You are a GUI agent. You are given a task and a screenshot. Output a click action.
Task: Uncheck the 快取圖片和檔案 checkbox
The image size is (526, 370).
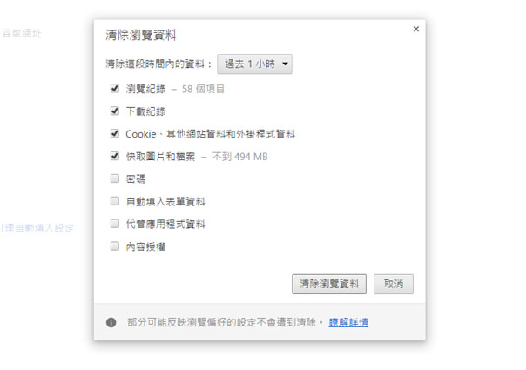115,156
